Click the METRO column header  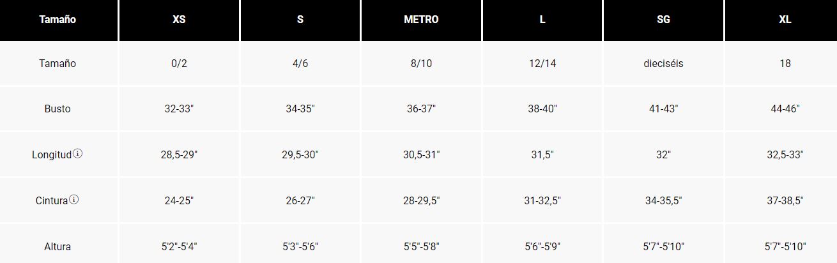[421, 20]
